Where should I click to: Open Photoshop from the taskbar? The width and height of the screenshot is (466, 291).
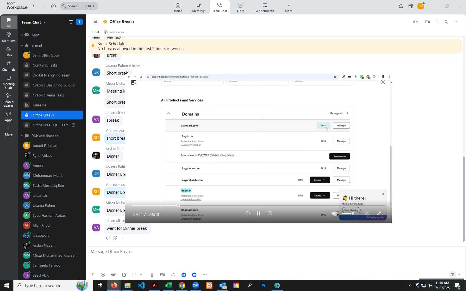pyautogui.click(x=264, y=285)
